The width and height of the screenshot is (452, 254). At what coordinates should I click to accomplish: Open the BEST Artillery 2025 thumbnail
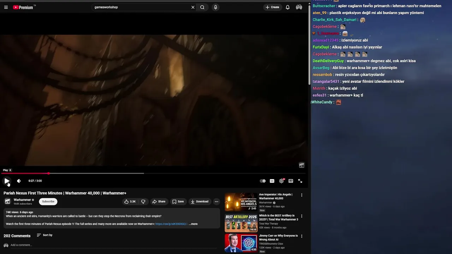pos(241,223)
